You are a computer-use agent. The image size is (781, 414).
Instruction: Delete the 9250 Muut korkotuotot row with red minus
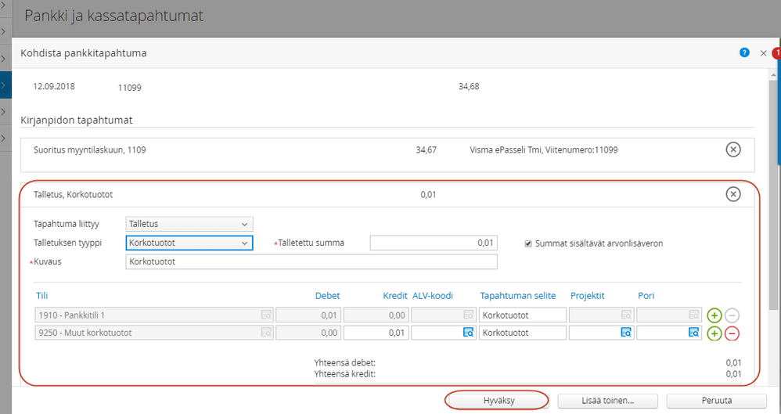pos(732,333)
